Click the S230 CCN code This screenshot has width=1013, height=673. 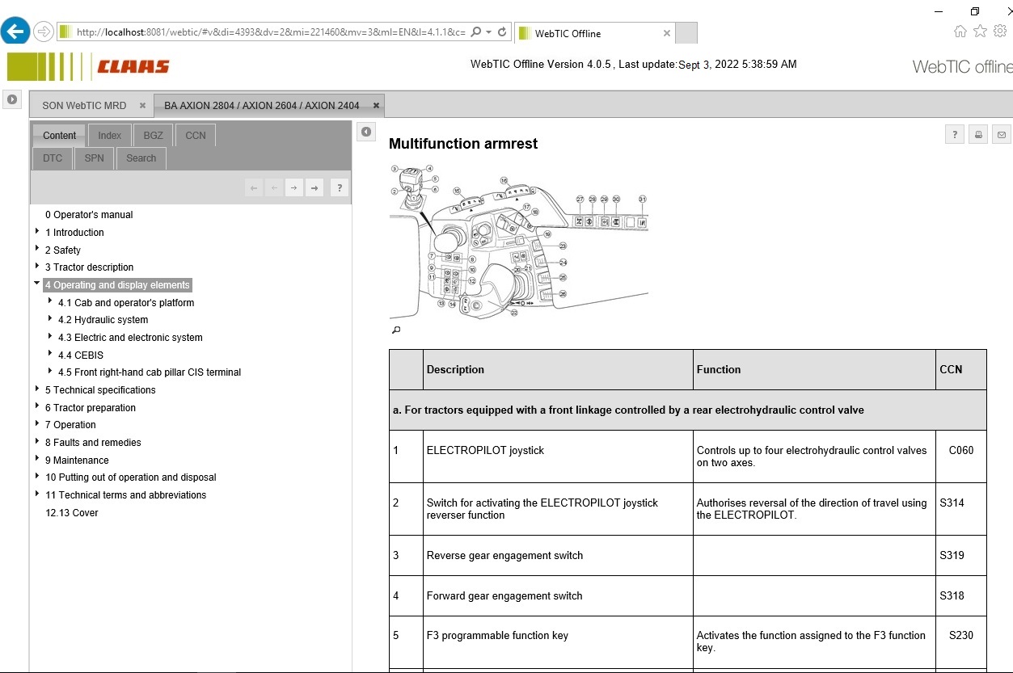pyautogui.click(x=961, y=635)
